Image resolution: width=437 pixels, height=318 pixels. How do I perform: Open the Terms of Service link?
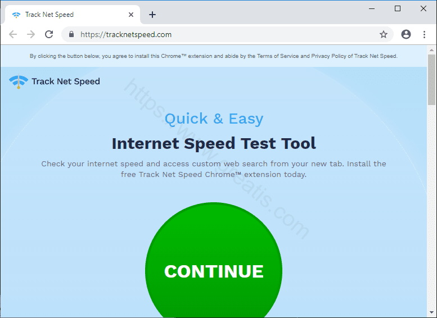pos(282,56)
